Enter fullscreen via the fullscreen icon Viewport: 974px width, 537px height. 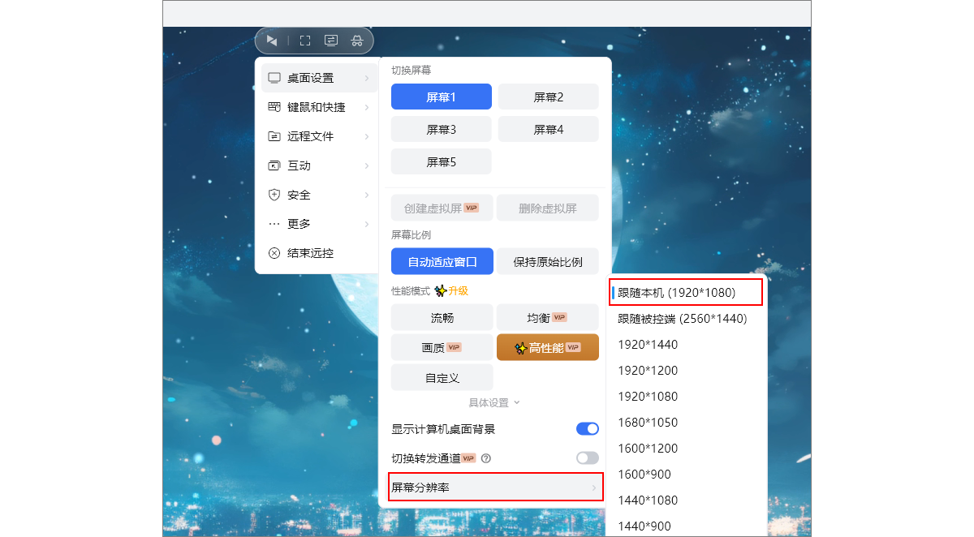(304, 40)
